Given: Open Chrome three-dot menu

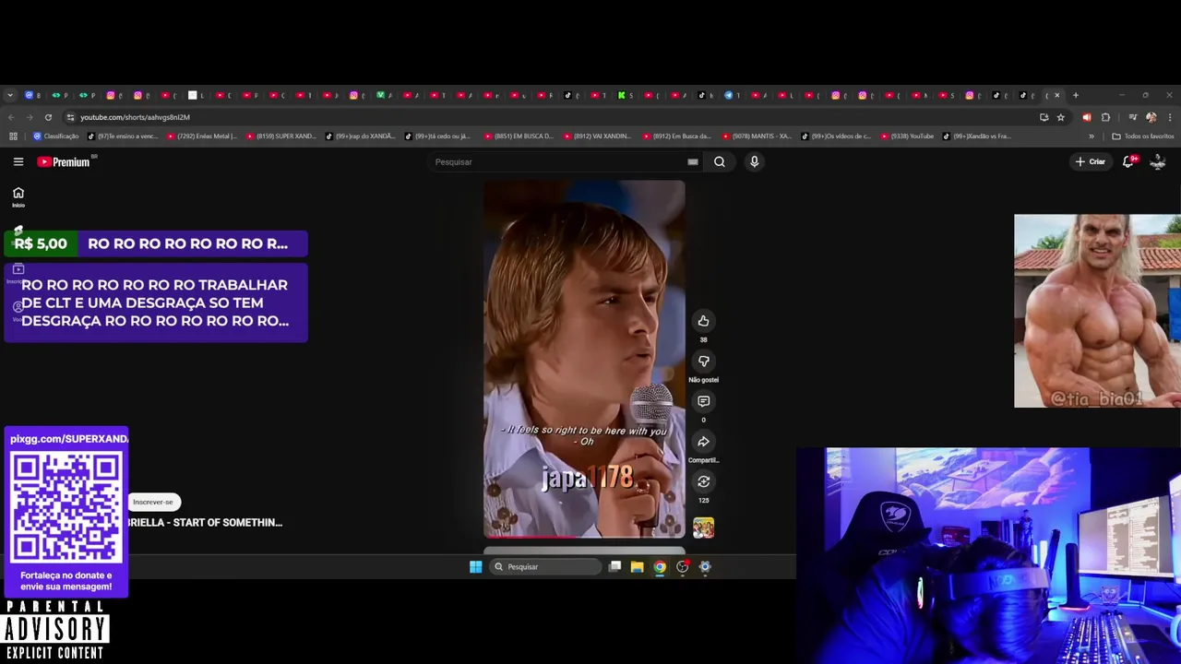Looking at the screenshot, I should coord(1169,117).
